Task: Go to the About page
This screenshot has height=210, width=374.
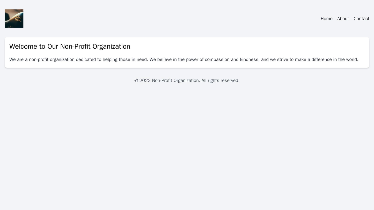Action: [343, 19]
